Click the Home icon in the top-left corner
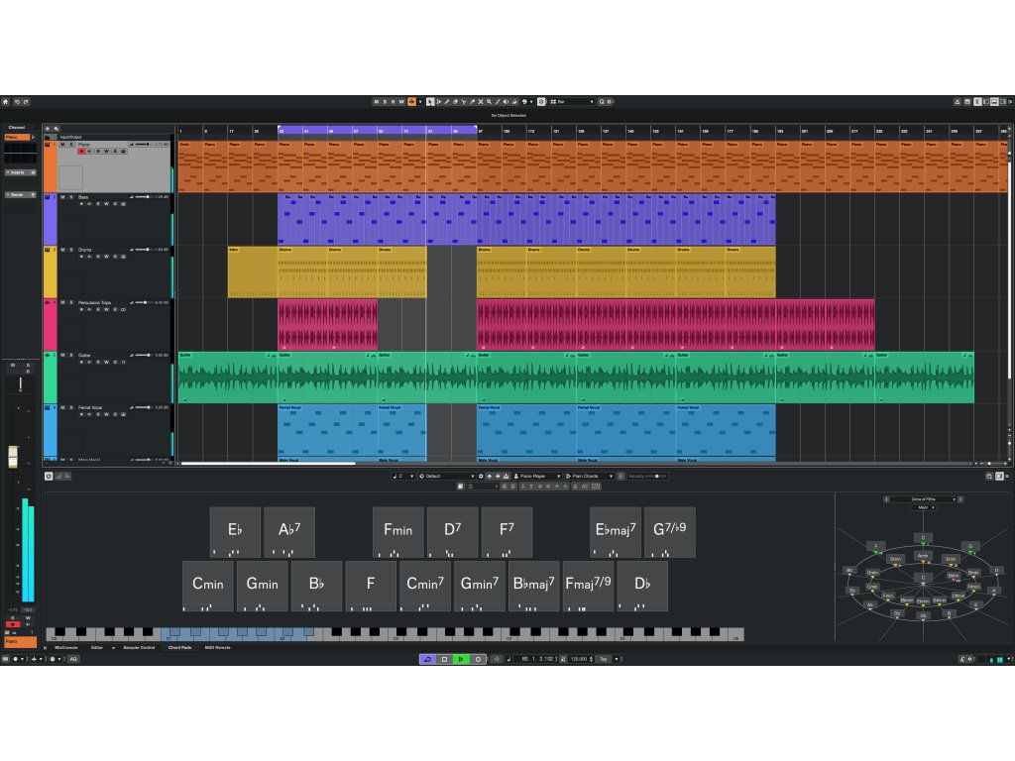The width and height of the screenshot is (1015, 761). pos(5,101)
